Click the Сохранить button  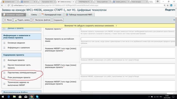coord(58,20)
